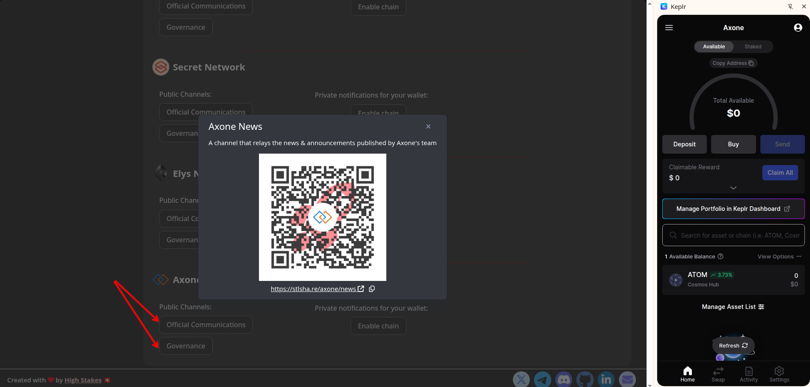Click the Secret Network logo icon
The height and width of the screenshot is (387, 810).
click(x=161, y=67)
